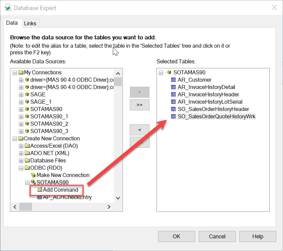Collapse the Create New Connection node
The image size is (283, 251).
(x=15, y=139)
